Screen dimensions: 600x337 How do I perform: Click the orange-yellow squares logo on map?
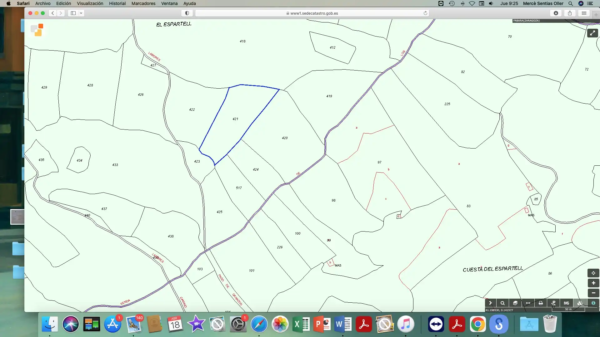point(37,30)
